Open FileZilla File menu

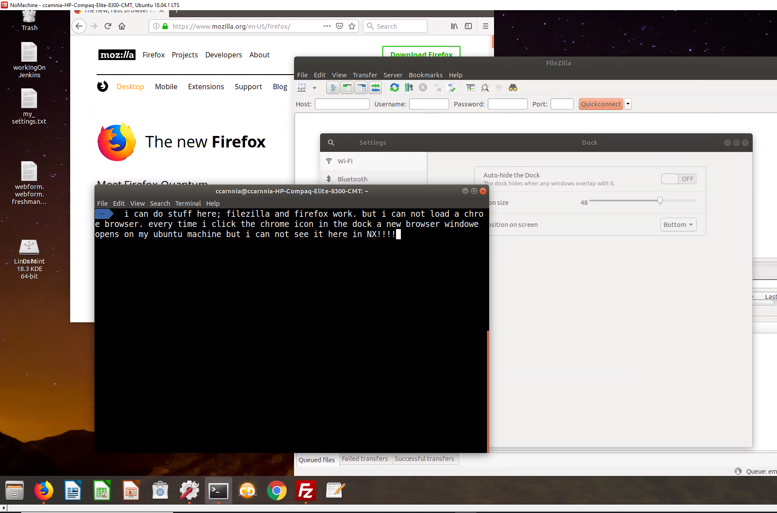302,75
